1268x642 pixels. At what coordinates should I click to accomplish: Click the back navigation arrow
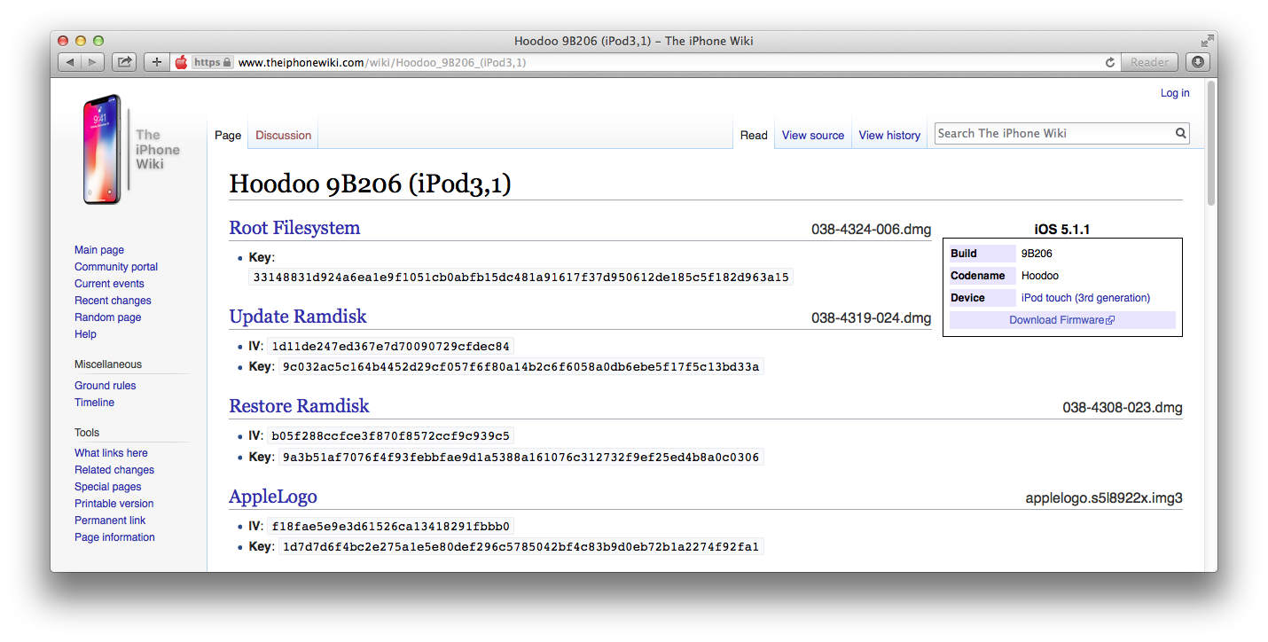69,62
